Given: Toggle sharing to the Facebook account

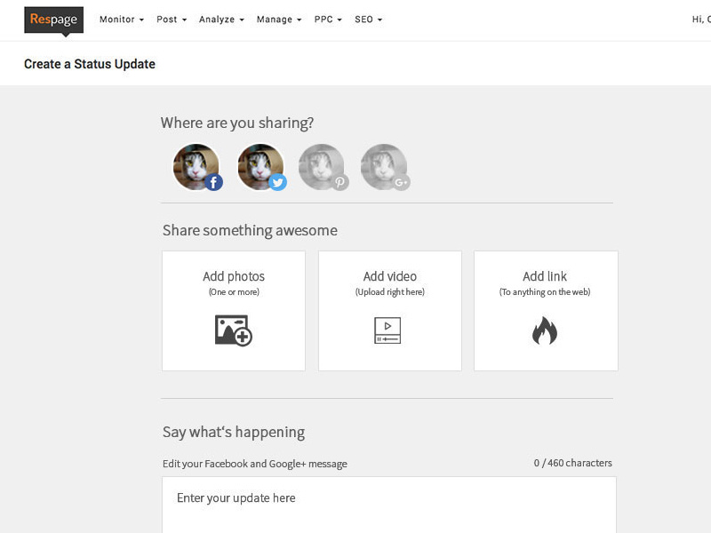Looking at the screenshot, I should [x=196, y=166].
